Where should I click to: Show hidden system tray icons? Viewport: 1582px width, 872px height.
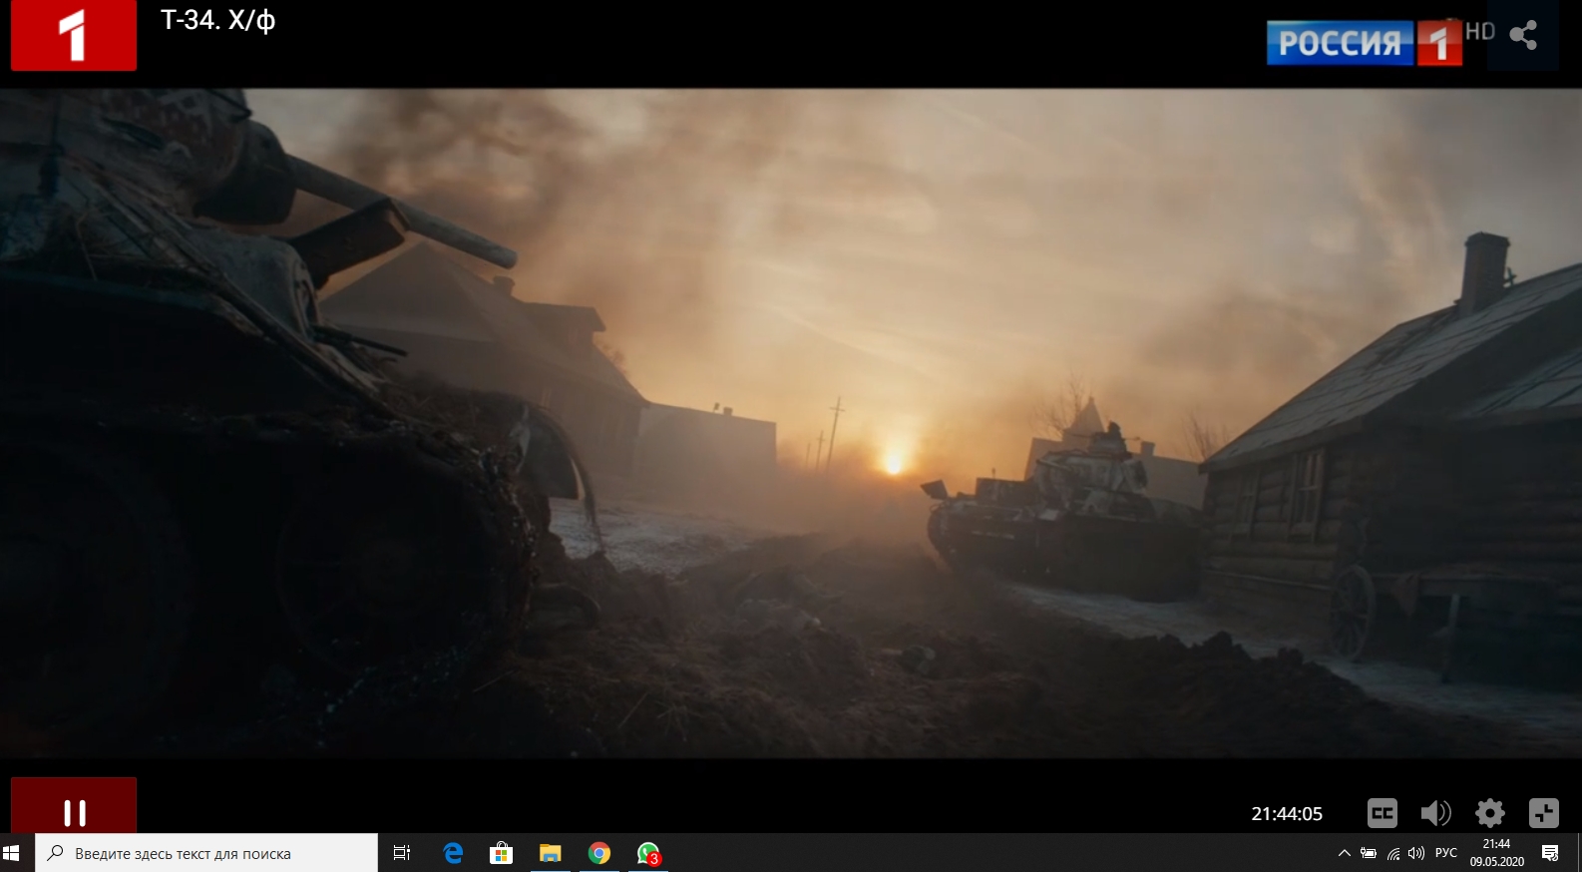click(x=1344, y=853)
